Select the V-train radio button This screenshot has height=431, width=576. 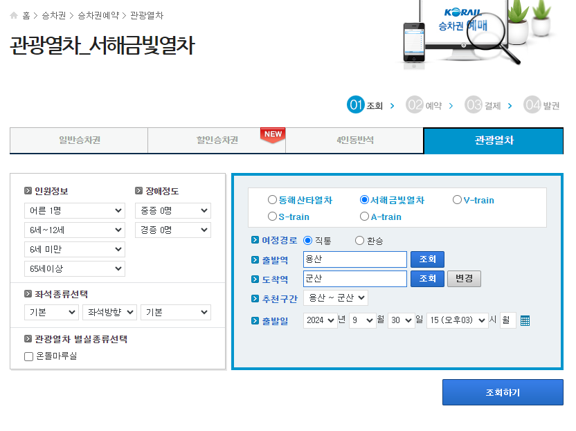tap(457, 200)
